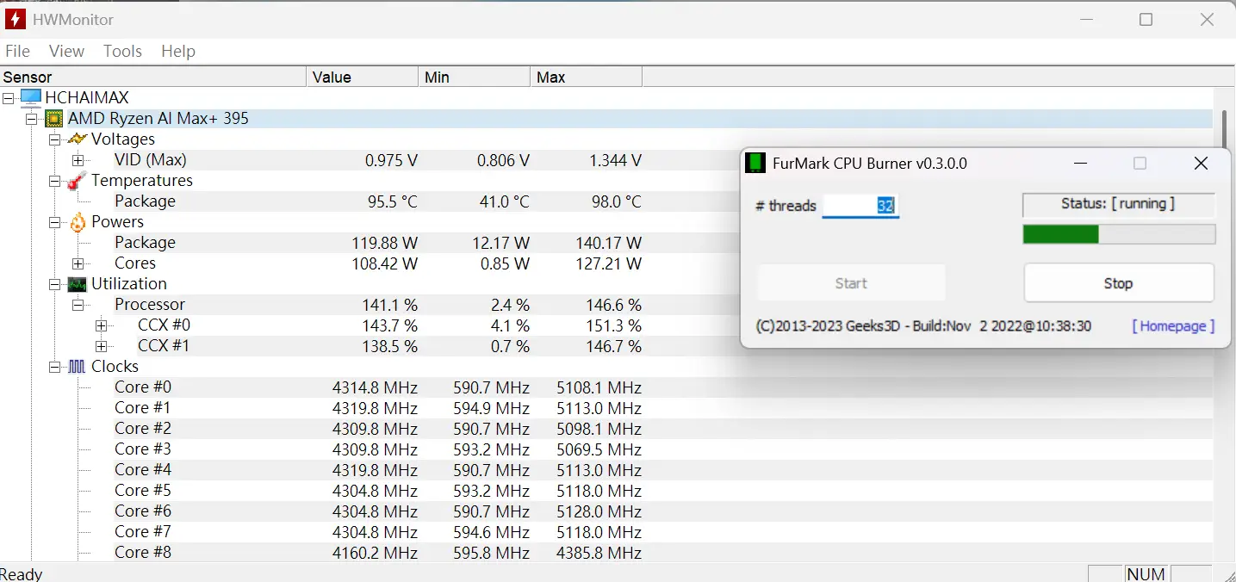This screenshot has height=582, width=1236.
Task: Click the Min column header
Action: (x=475, y=77)
